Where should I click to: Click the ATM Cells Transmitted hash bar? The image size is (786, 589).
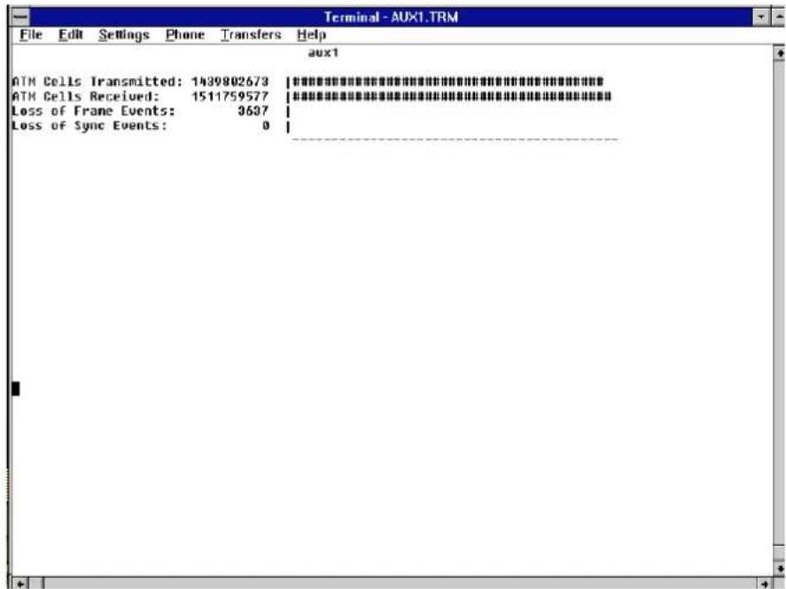(448, 82)
